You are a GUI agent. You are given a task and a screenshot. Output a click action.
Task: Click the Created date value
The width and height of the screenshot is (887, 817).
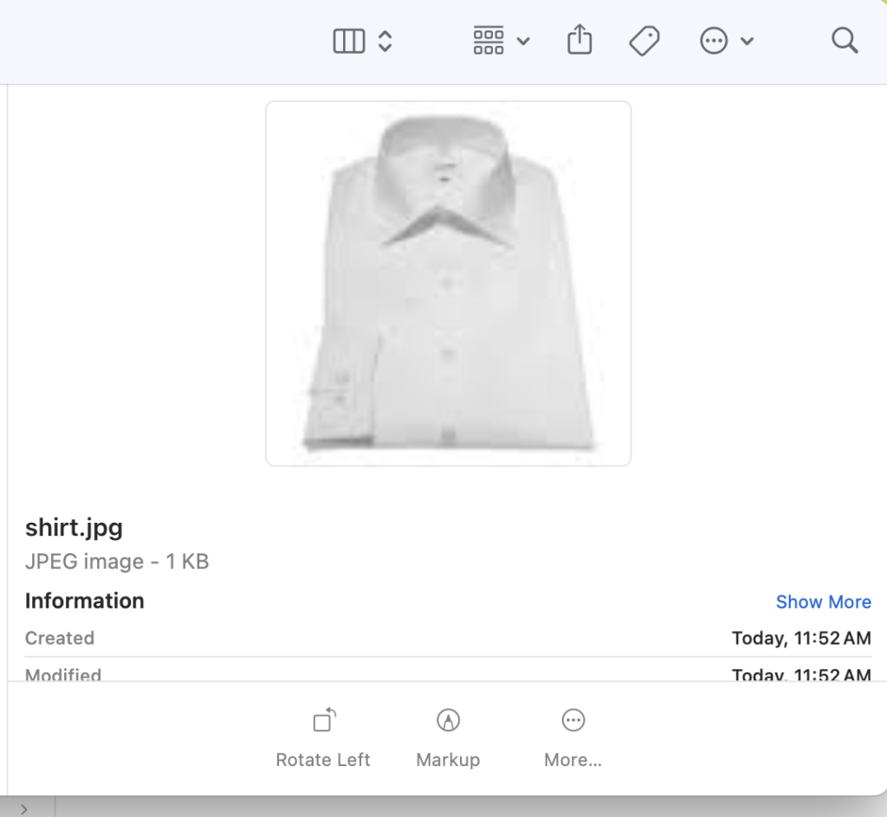click(801, 639)
